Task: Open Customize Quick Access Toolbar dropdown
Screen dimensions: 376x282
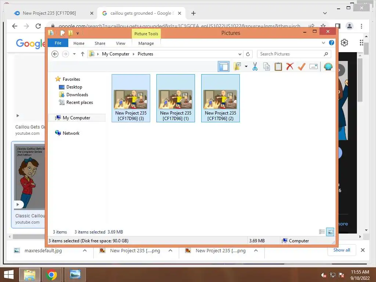Action: coord(78,33)
